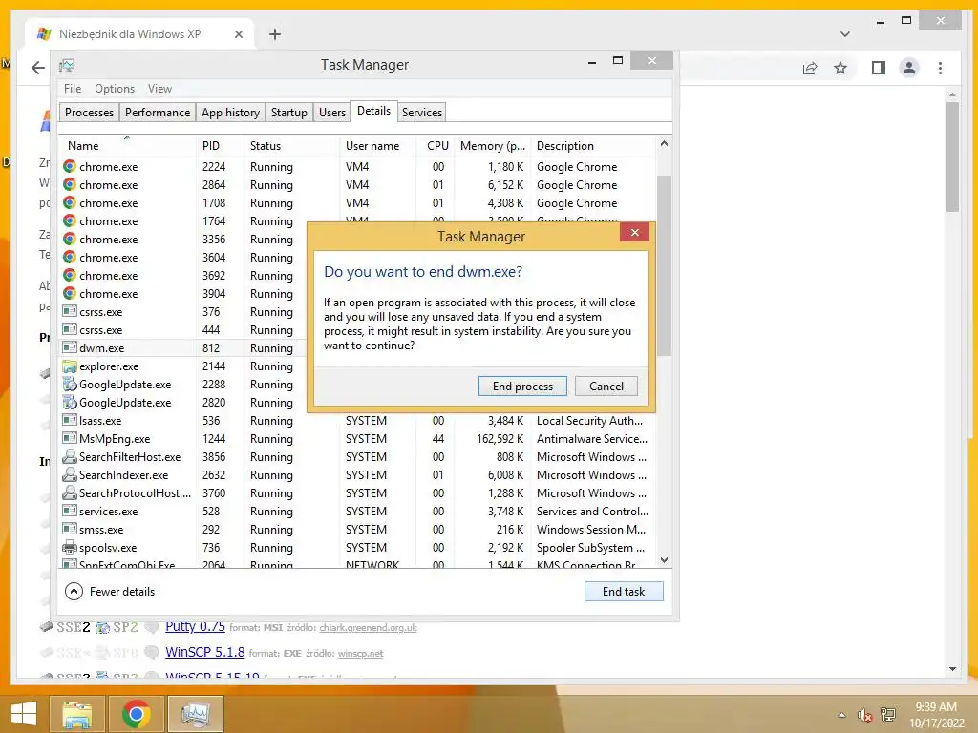
Task: Select the MsMpEng.exe process icon
Action: [69, 438]
